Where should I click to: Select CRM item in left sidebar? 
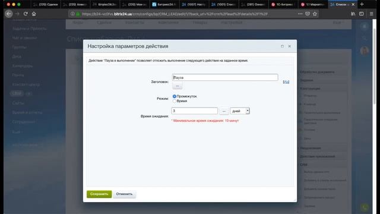(x=17, y=93)
